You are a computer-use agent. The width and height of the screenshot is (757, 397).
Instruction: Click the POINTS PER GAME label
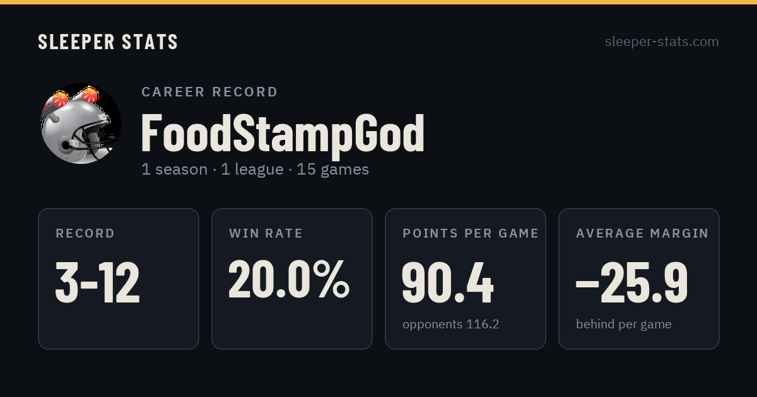pyautogui.click(x=471, y=234)
